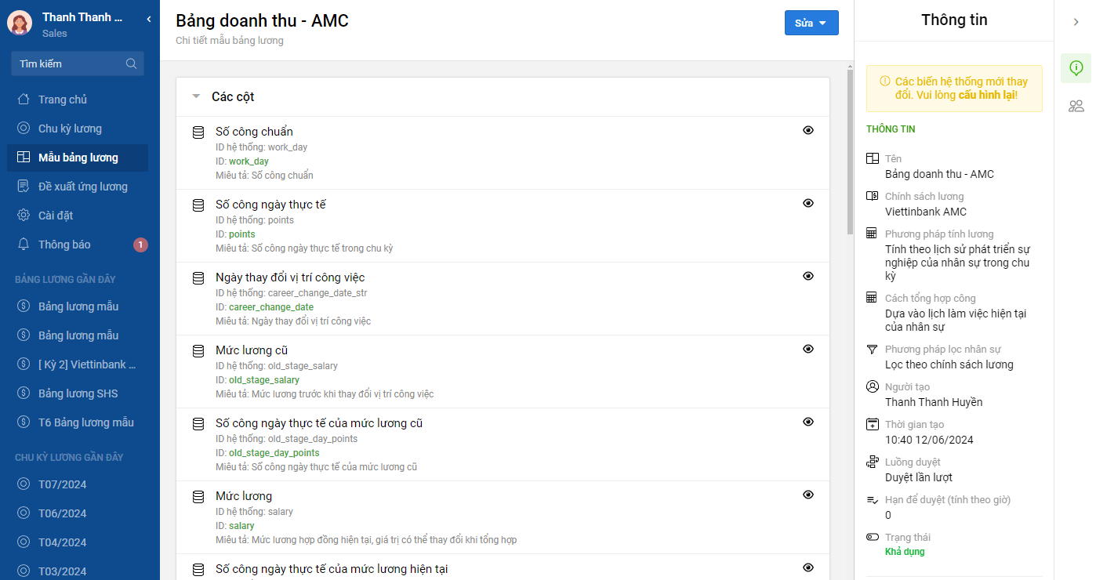1096x580 pixels.
Task: Open payroll cycle T04/2024
Action: 77,542
